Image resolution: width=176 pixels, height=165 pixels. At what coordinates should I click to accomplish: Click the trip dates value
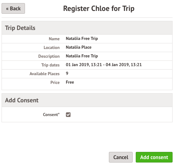pyautogui.click(x=104, y=65)
